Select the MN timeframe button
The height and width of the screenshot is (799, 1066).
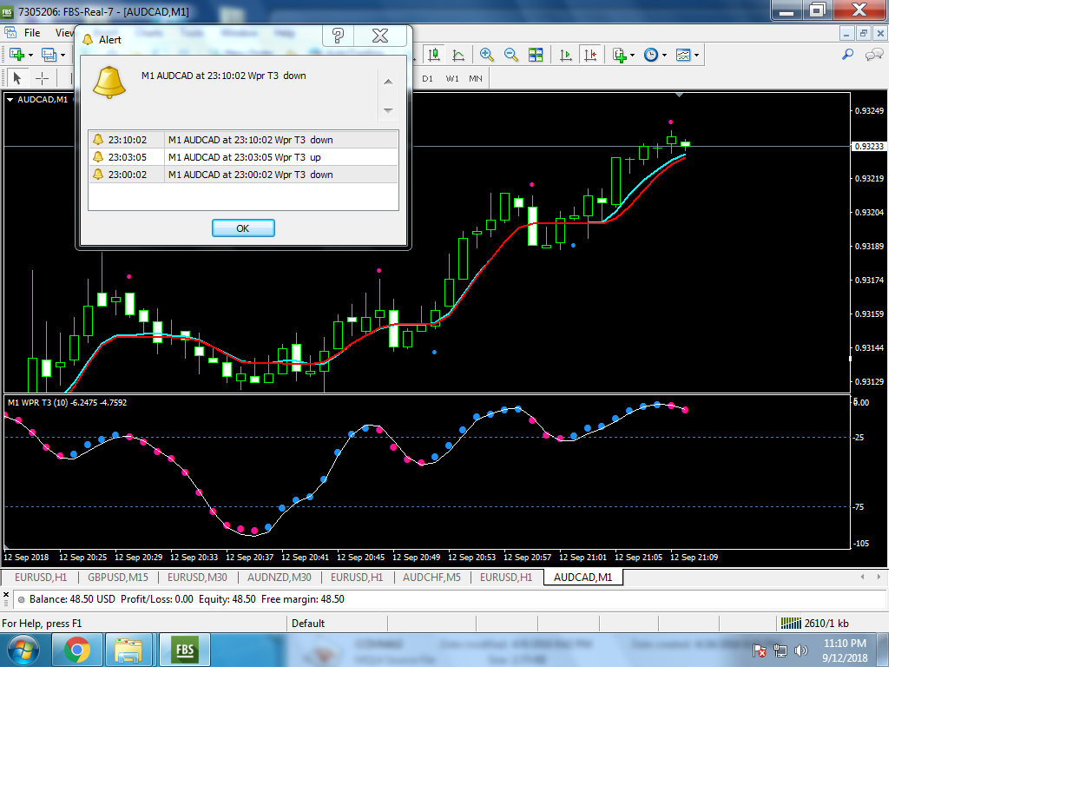(476, 78)
